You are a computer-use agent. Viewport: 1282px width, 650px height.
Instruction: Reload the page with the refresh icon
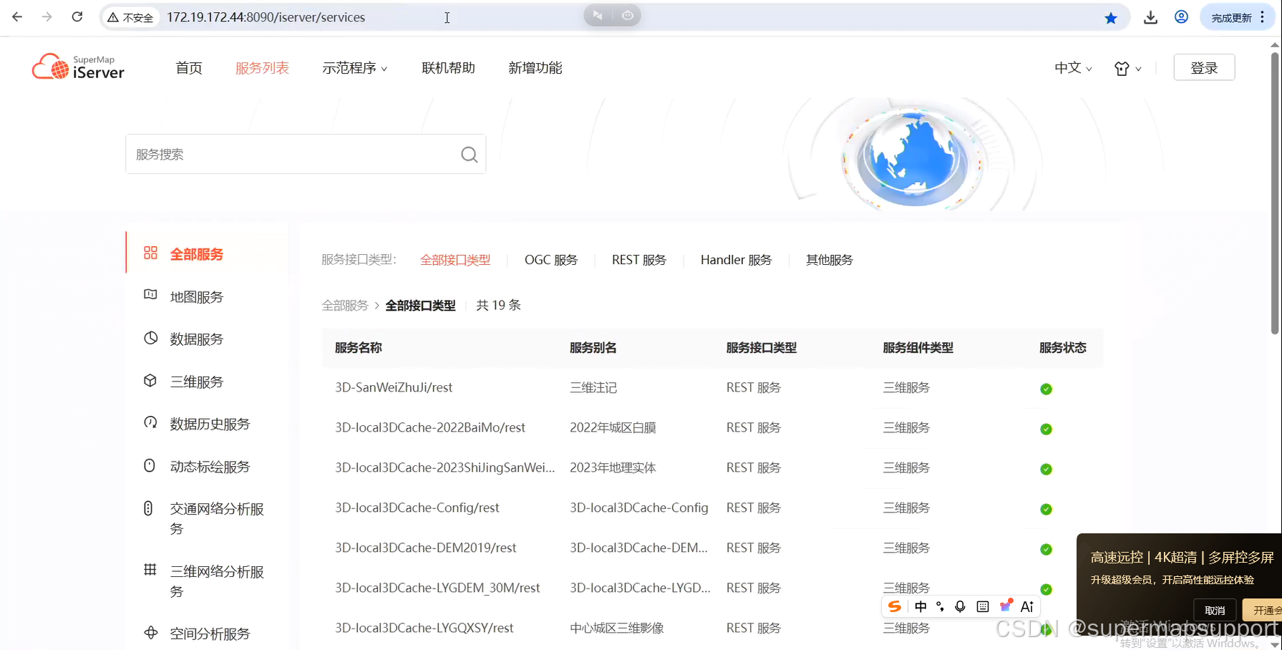(77, 16)
